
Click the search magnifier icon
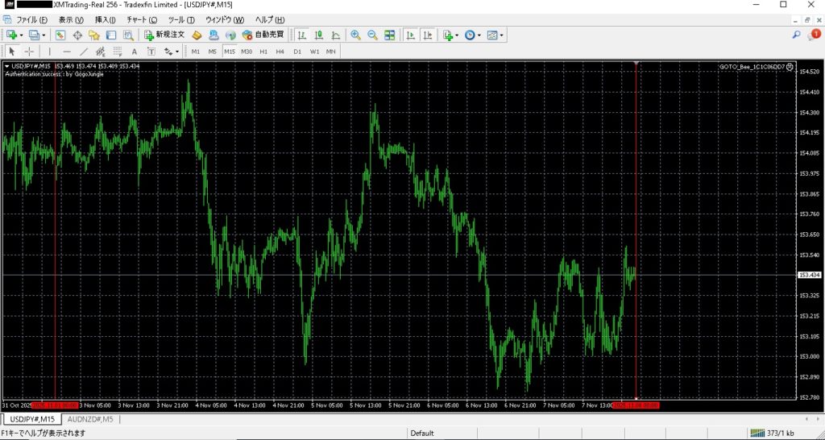point(796,35)
